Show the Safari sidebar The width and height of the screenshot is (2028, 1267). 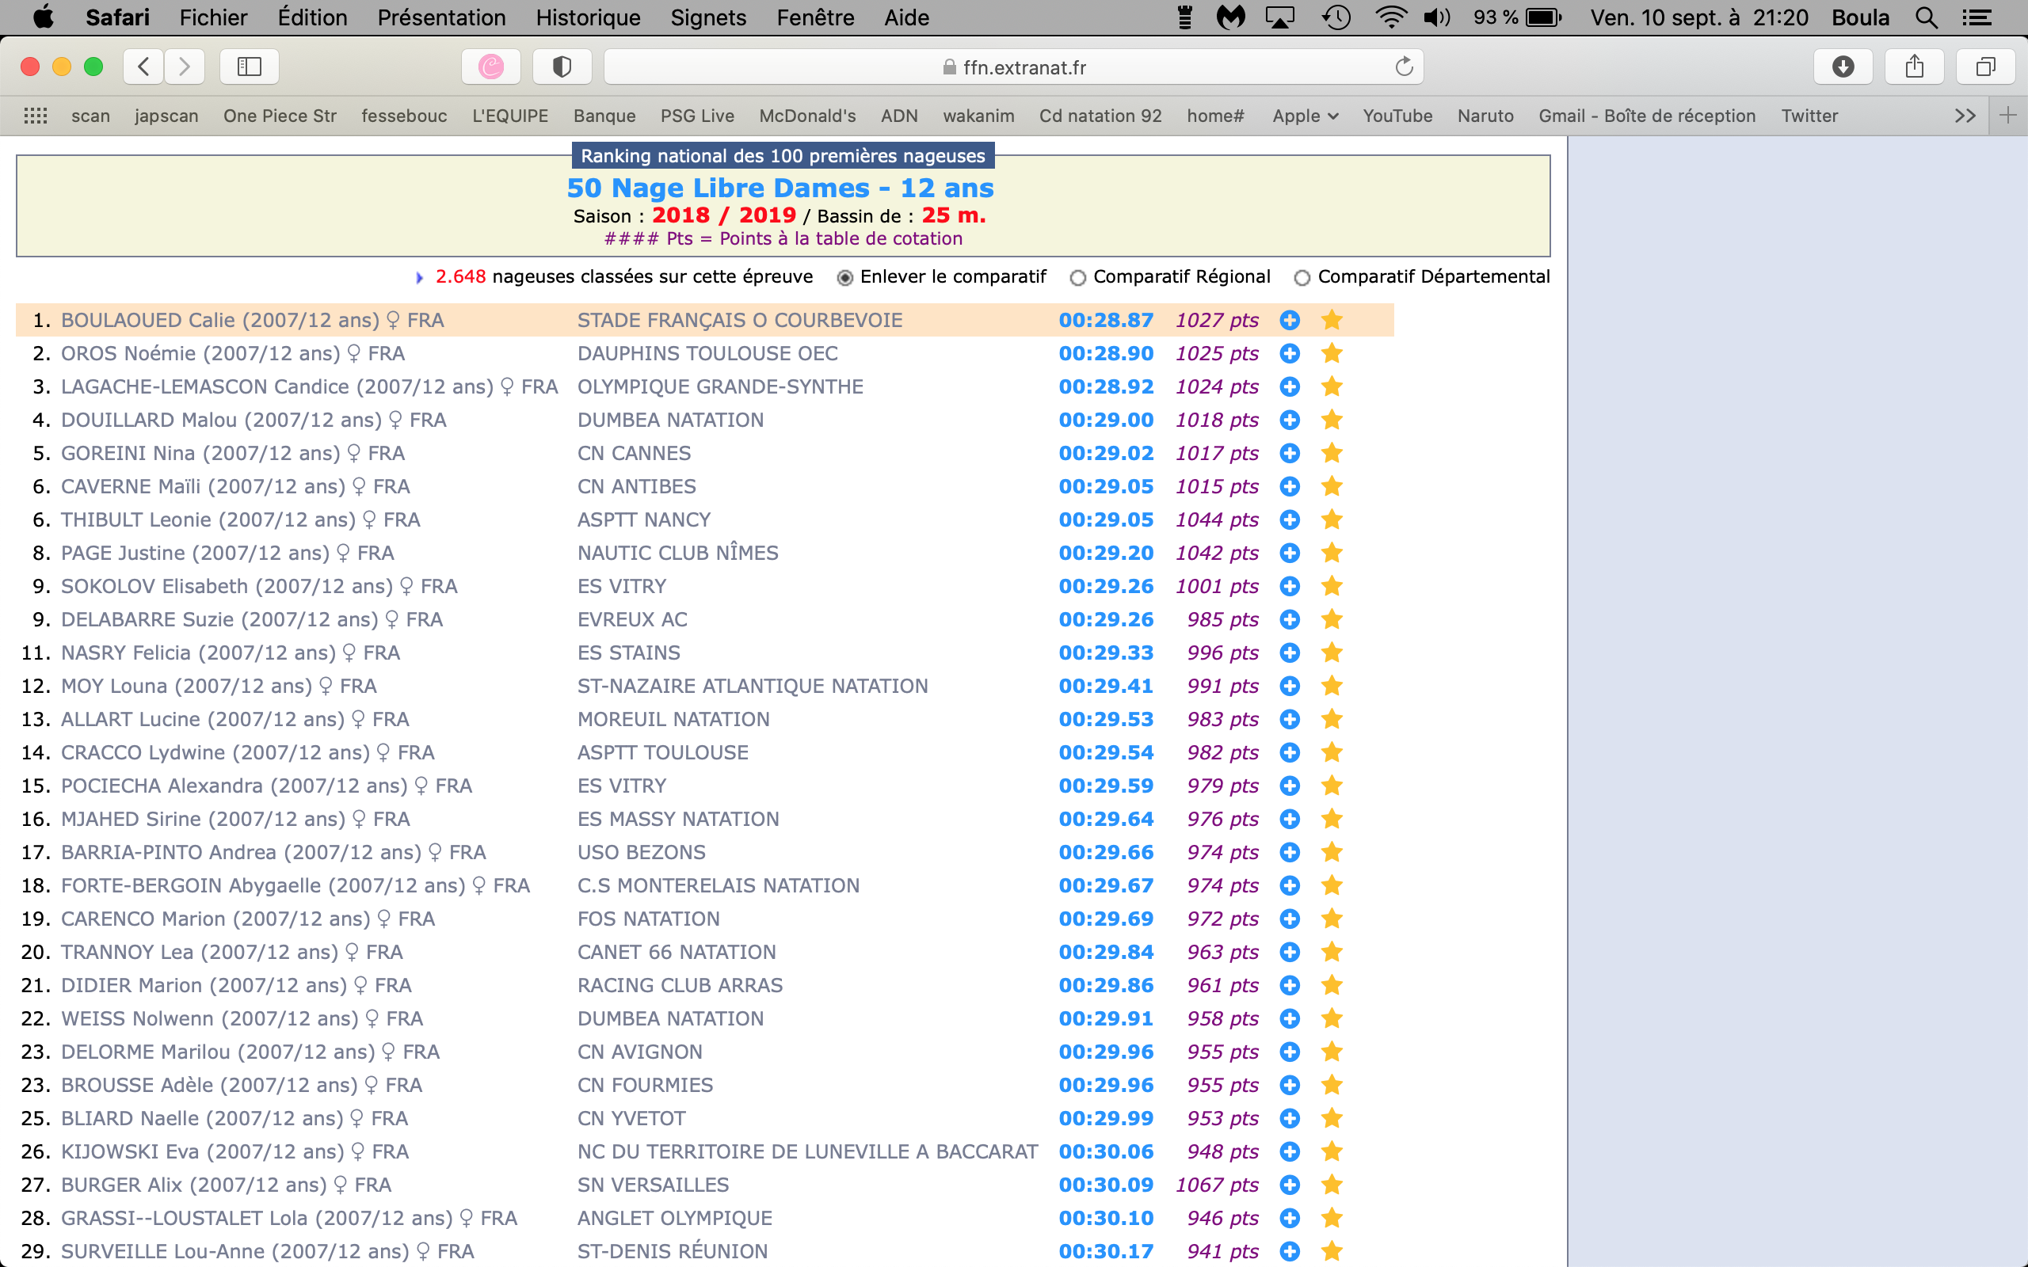coord(249,67)
